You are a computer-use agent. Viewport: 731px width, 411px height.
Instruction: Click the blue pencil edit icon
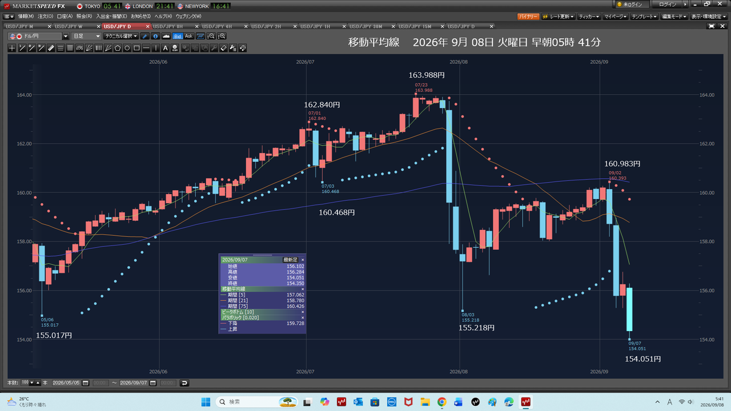point(145,36)
